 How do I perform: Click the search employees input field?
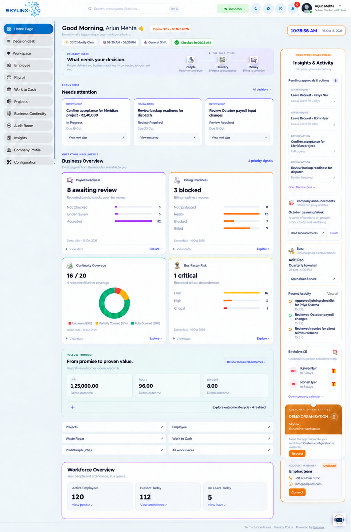click(x=133, y=9)
